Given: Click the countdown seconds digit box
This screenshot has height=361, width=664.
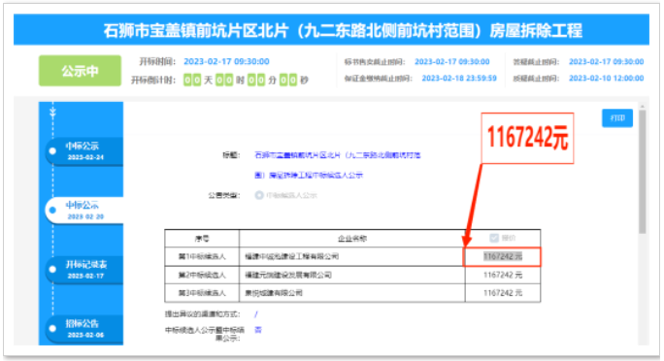Looking at the screenshot, I should tap(288, 80).
